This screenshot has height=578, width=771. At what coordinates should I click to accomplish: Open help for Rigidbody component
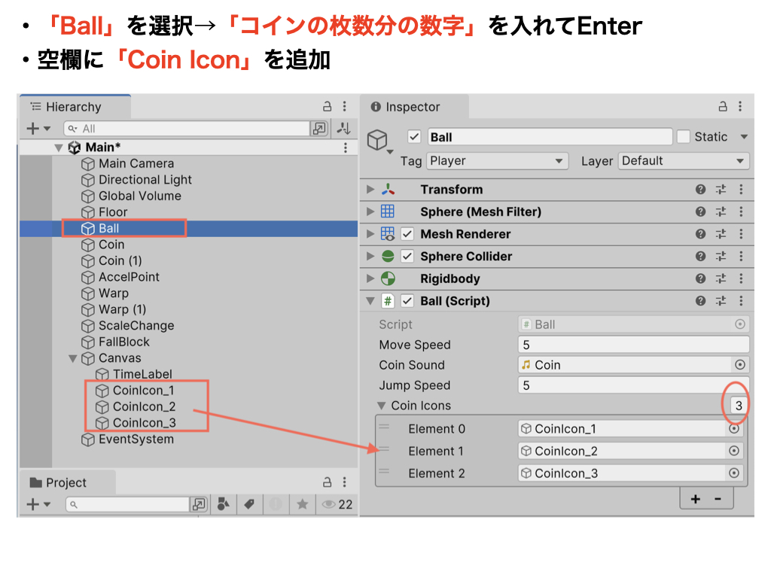click(701, 278)
